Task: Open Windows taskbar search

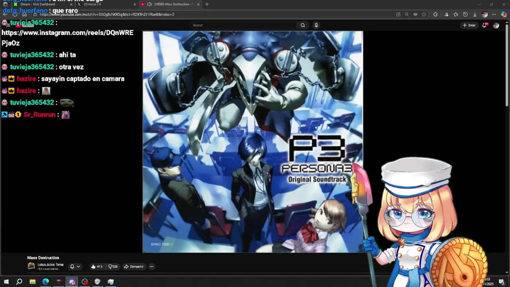Action: [19, 282]
